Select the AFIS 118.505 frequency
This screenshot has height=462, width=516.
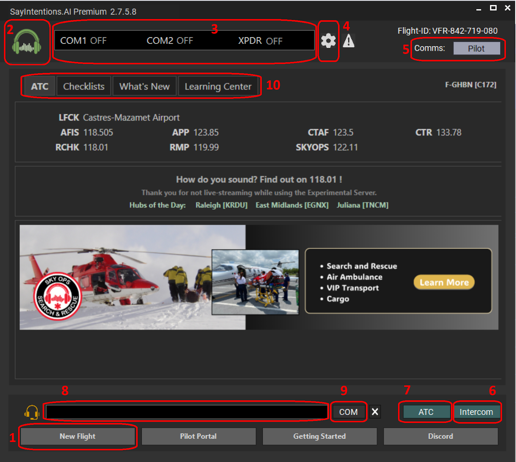87,132
